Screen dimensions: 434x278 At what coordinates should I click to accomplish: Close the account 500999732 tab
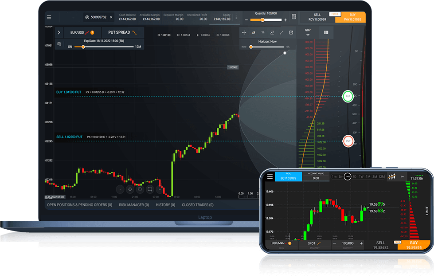[x=111, y=17]
